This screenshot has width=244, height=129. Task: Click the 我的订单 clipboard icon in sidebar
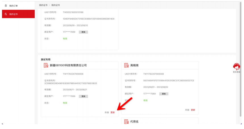click(x=6, y=6)
